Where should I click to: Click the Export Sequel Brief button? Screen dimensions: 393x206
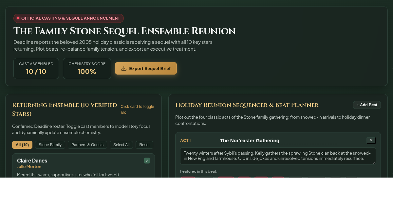point(146,68)
